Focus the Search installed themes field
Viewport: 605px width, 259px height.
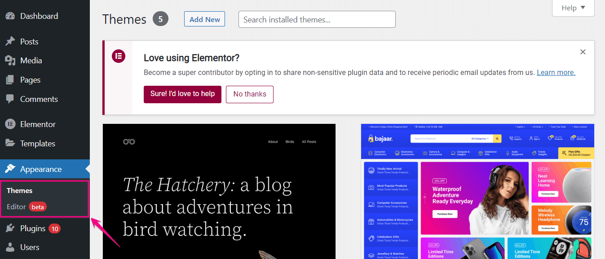tap(317, 19)
